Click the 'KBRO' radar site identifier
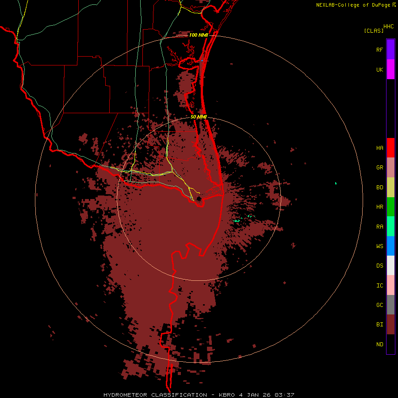This screenshot has height=398, width=398. click(x=227, y=395)
